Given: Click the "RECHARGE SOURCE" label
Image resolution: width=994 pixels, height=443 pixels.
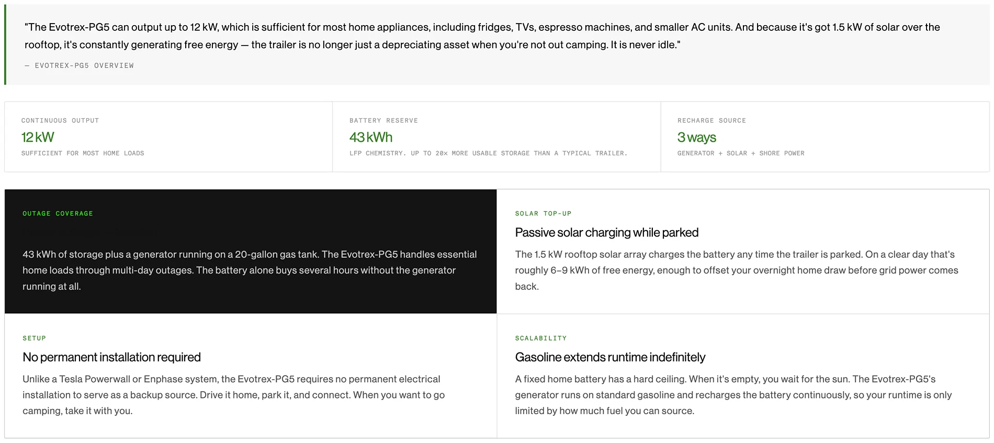Looking at the screenshot, I should click(x=711, y=120).
